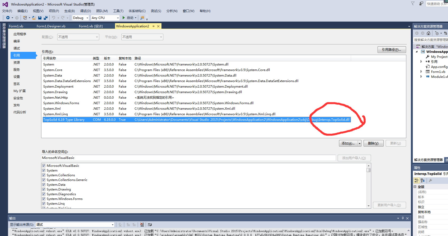
Task: Start debugging with the green play icon
Action: (x=123, y=18)
